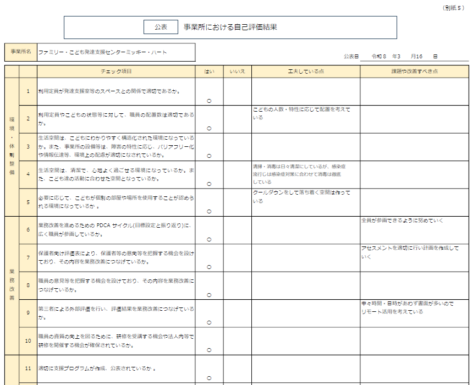Image resolution: width=473 pixels, height=385 pixels.
Task: Click the row number 11 cell
Action: click(28, 368)
